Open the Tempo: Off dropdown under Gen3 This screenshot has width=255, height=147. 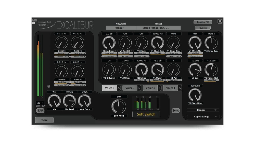click(x=62, y=85)
